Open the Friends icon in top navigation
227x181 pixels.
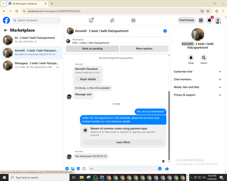pyautogui.click(x=112, y=20)
